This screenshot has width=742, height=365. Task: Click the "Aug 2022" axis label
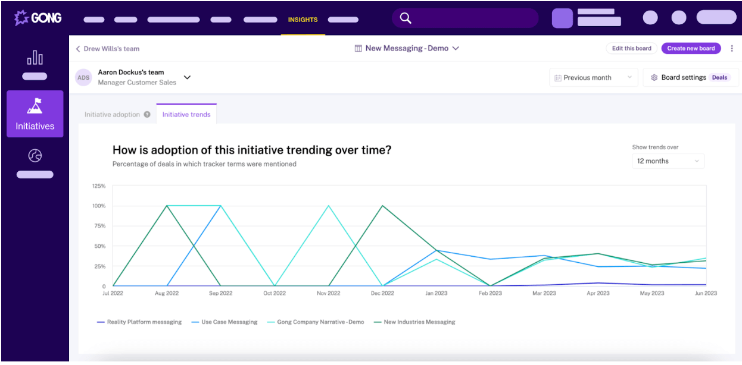pyautogui.click(x=167, y=293)
